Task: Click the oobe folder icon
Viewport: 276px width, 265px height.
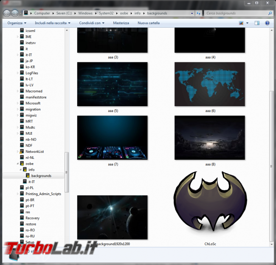Action: click(22, 164)
